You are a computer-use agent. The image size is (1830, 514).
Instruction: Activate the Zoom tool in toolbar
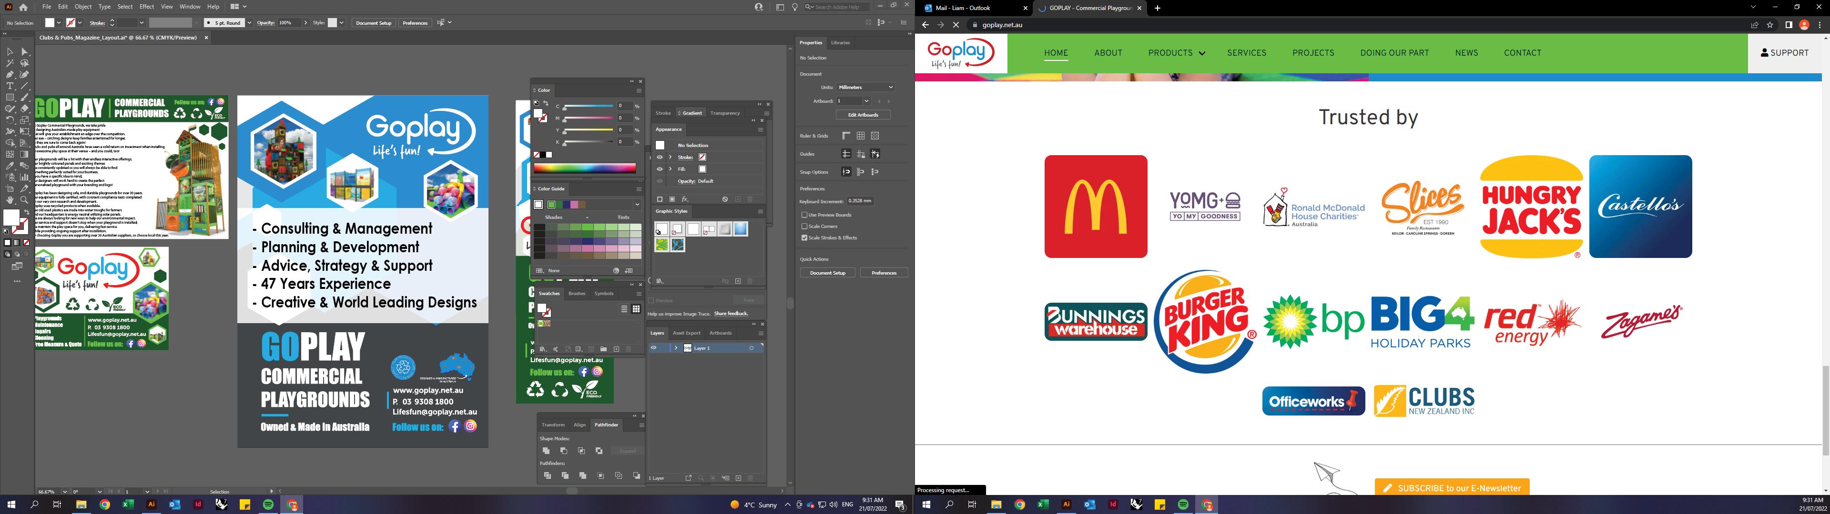(25, 200)
